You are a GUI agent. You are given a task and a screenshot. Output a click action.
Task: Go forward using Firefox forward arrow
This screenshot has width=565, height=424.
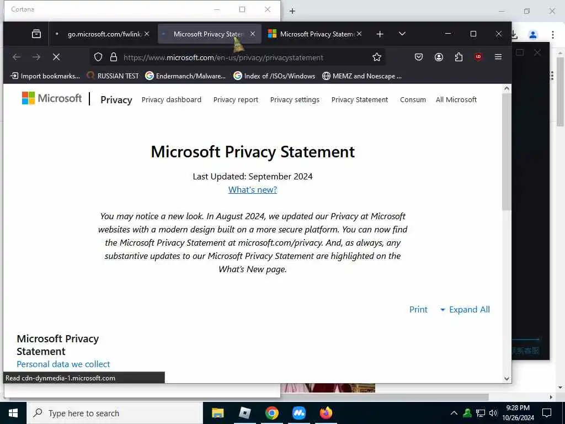[36, 57]
